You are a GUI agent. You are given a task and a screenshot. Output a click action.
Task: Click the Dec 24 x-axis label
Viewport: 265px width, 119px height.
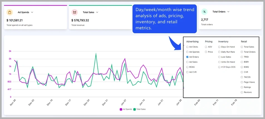click(87, 102)
